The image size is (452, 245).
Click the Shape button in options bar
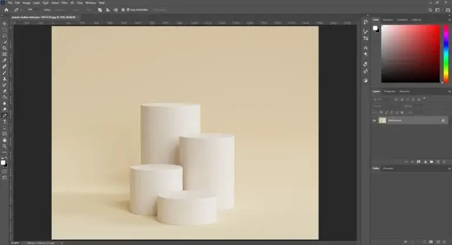coord(89,10)
